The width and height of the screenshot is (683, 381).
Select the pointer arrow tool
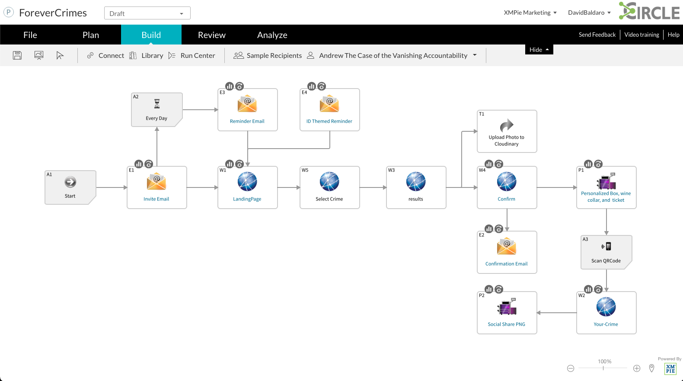[60, 55]
